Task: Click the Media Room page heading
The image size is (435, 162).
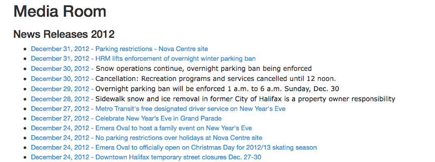Action: pos(60,11)
